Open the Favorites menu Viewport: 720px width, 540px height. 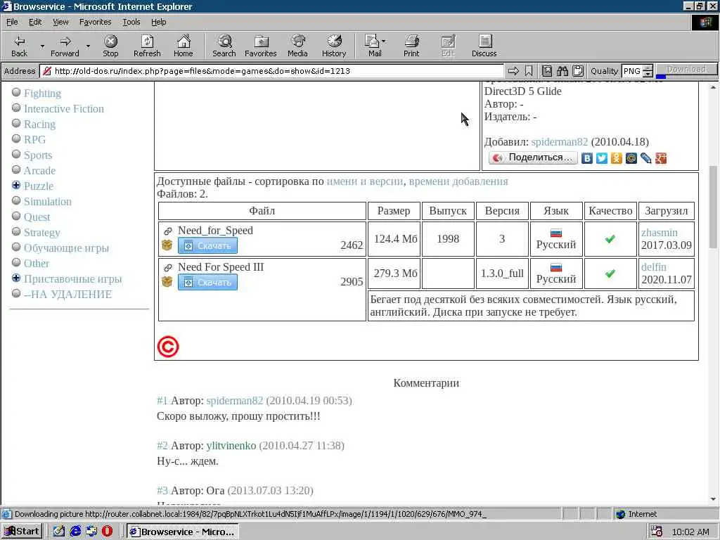95,22
